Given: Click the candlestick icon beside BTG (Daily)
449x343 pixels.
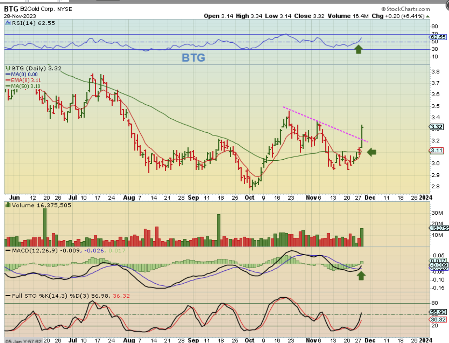Looking at the screenshot, I should tap(8, 68).
